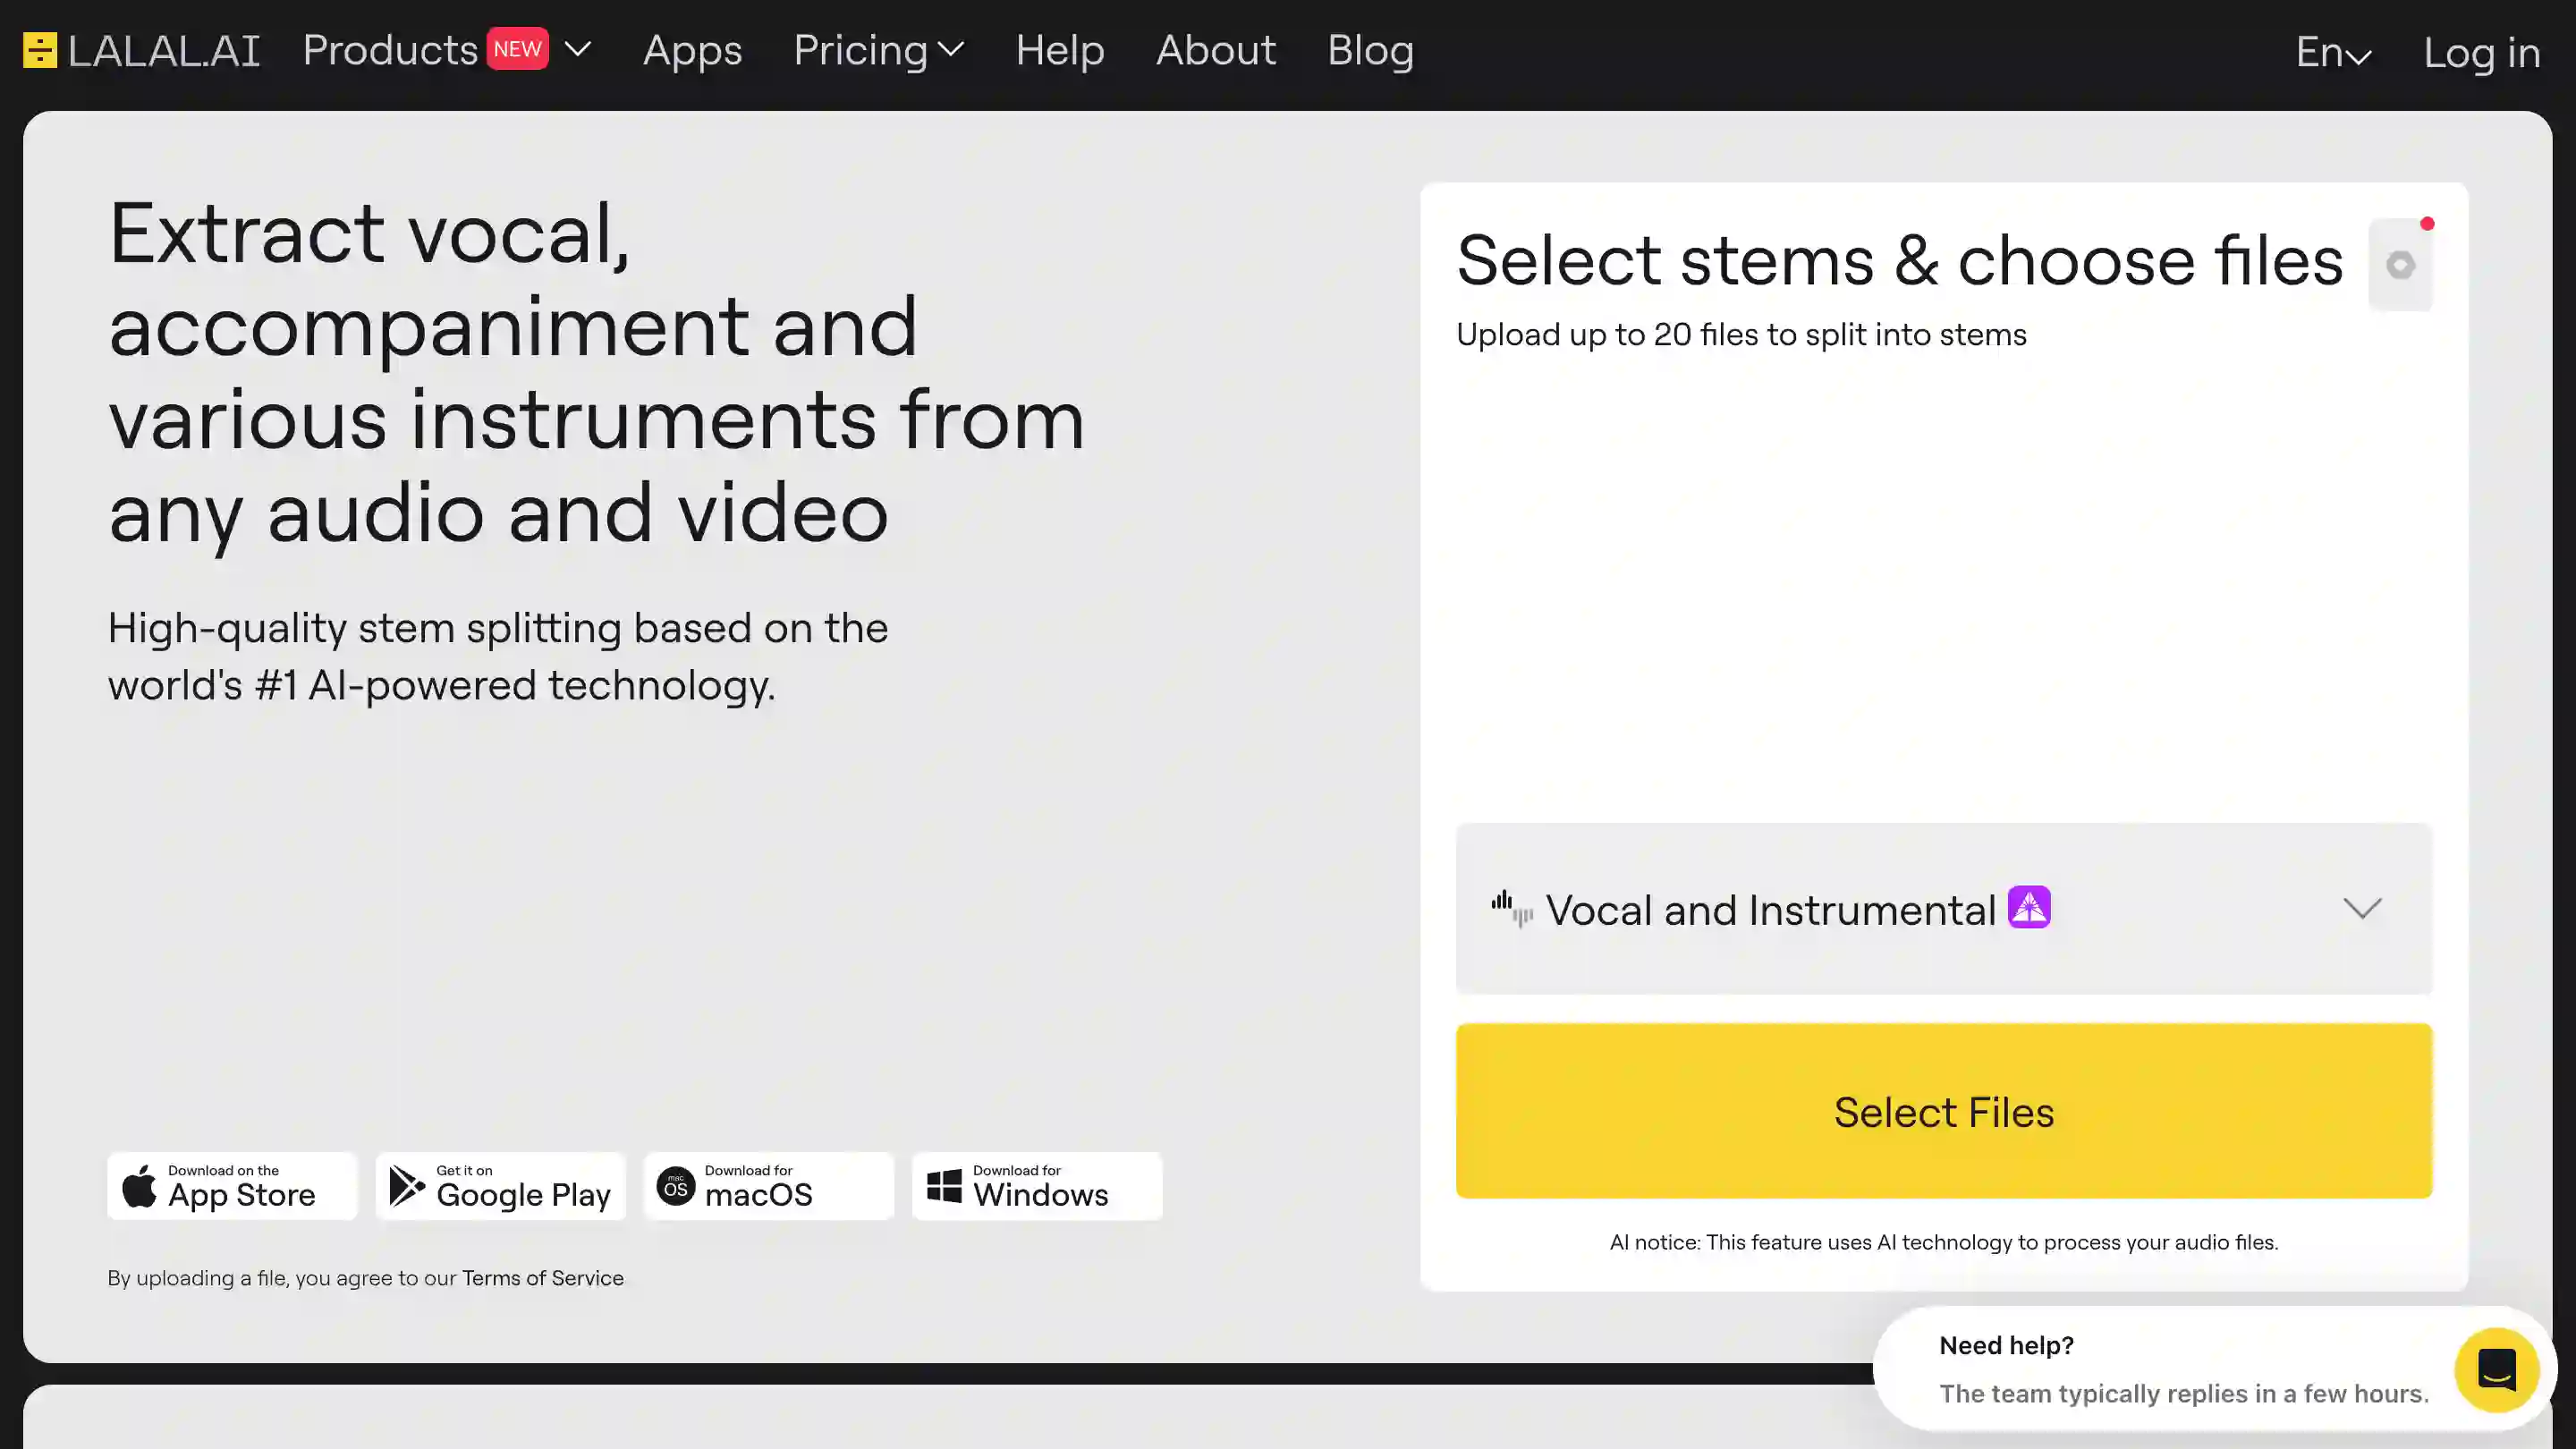Go to the Help page

[x=1060, y=50]
